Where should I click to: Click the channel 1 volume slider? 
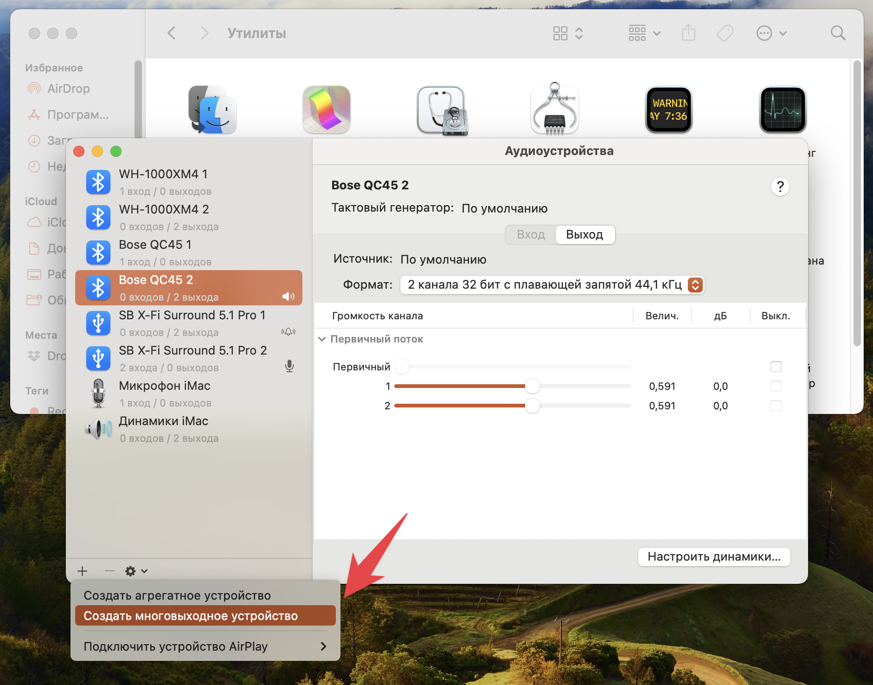tap(513, 386)
